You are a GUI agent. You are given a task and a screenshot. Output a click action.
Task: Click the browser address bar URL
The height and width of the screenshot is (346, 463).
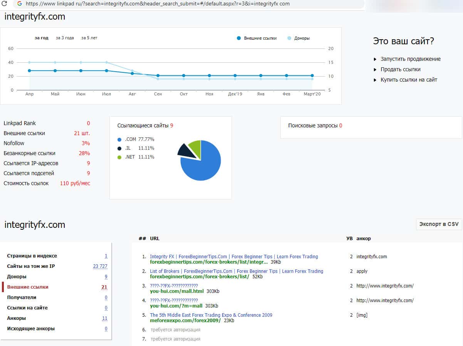pos(158,4)
